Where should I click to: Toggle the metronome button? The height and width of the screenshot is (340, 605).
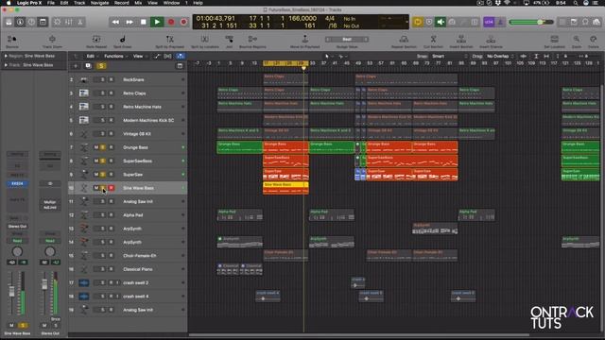pyautogui.click(x=500, y=22)
